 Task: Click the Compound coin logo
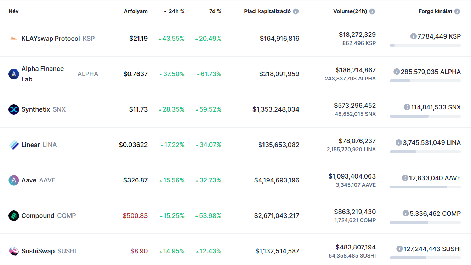(x=13, y=216)
